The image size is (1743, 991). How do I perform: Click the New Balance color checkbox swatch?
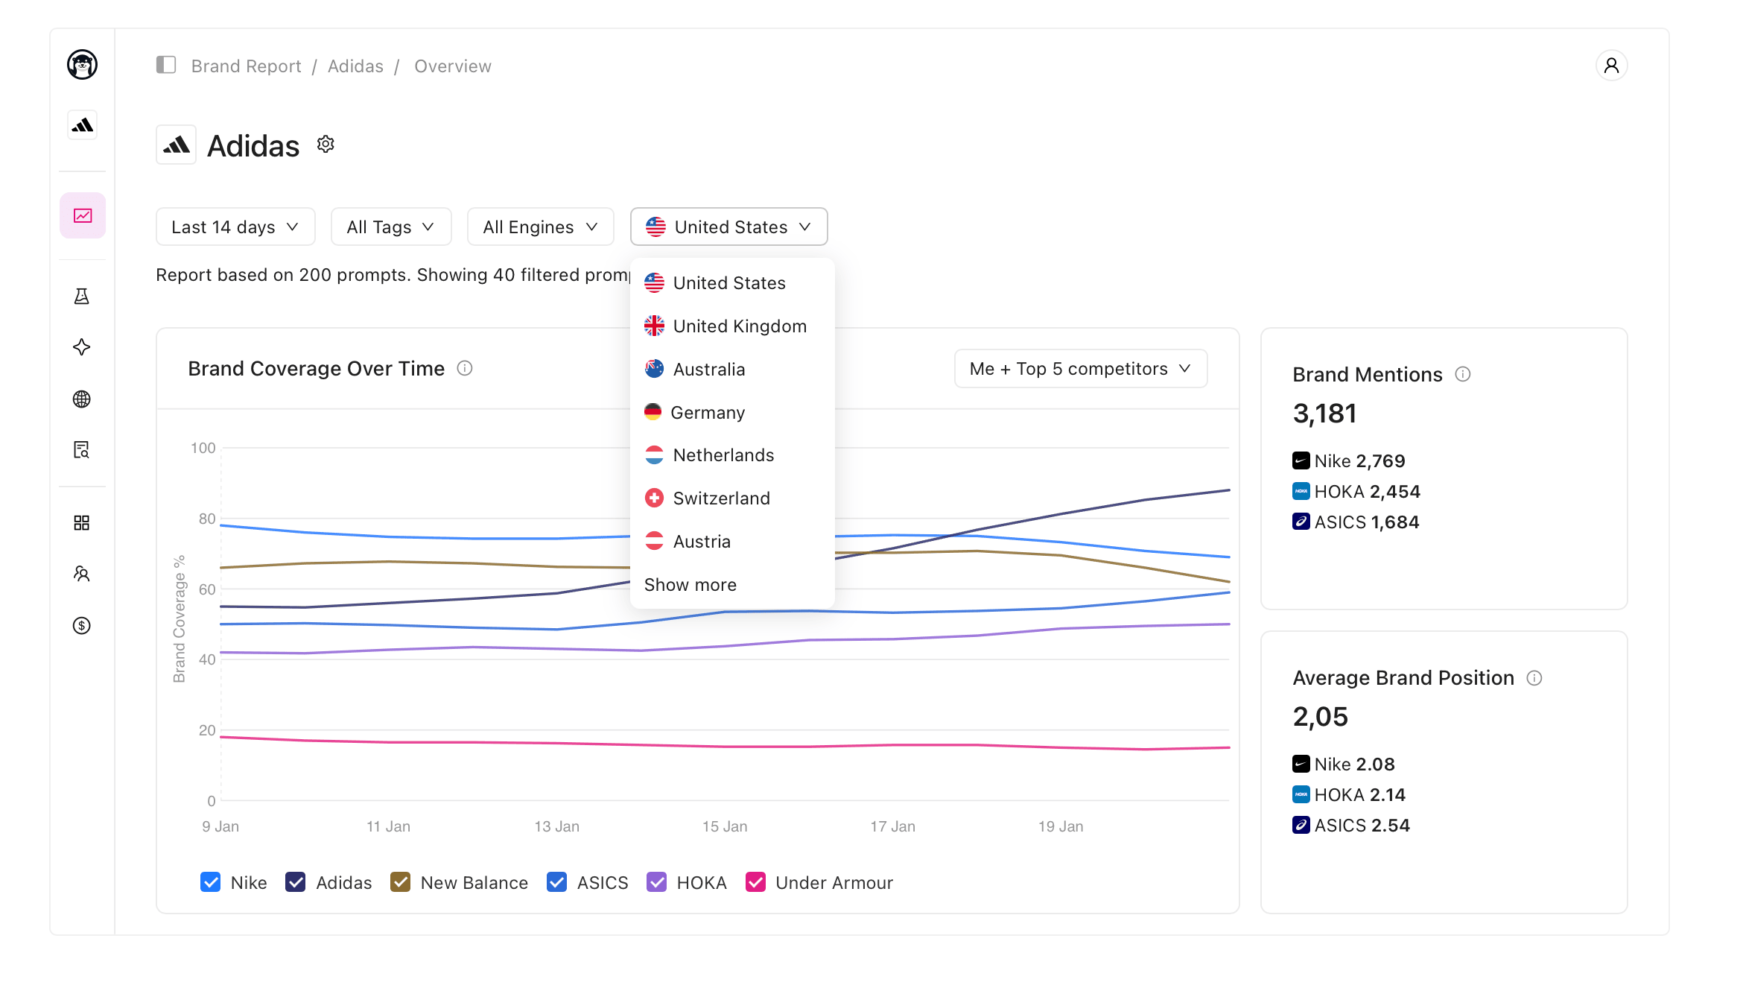click(400, 882)
